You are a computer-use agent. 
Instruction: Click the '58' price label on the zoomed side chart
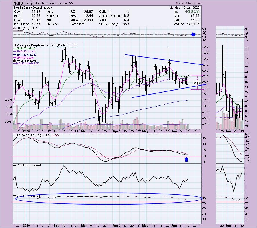pos(247,126)
